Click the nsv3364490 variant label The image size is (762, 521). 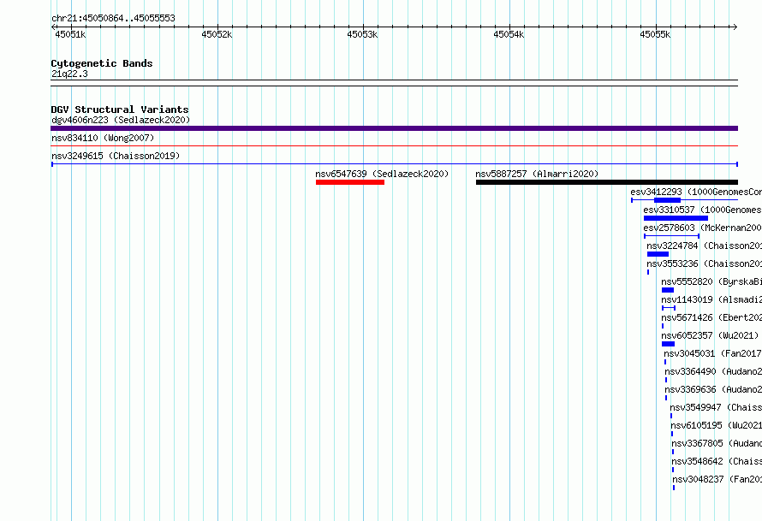click(x=713, y=371)
